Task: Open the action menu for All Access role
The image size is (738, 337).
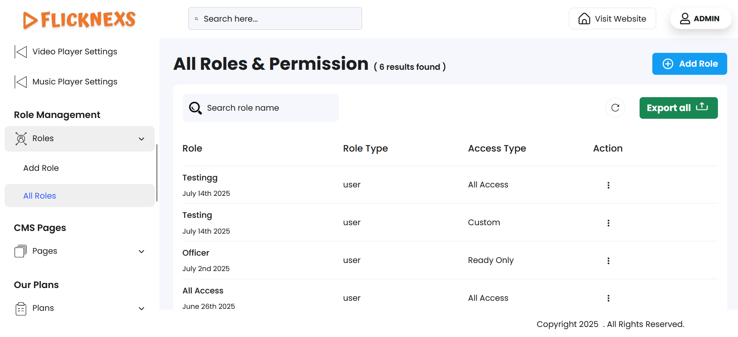Action: tap(608, 298)
